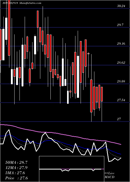Click the 28.62 price axis label
The height and width of the screenshot is (182, 130).
pyautogui.click(x=121, y=63)
